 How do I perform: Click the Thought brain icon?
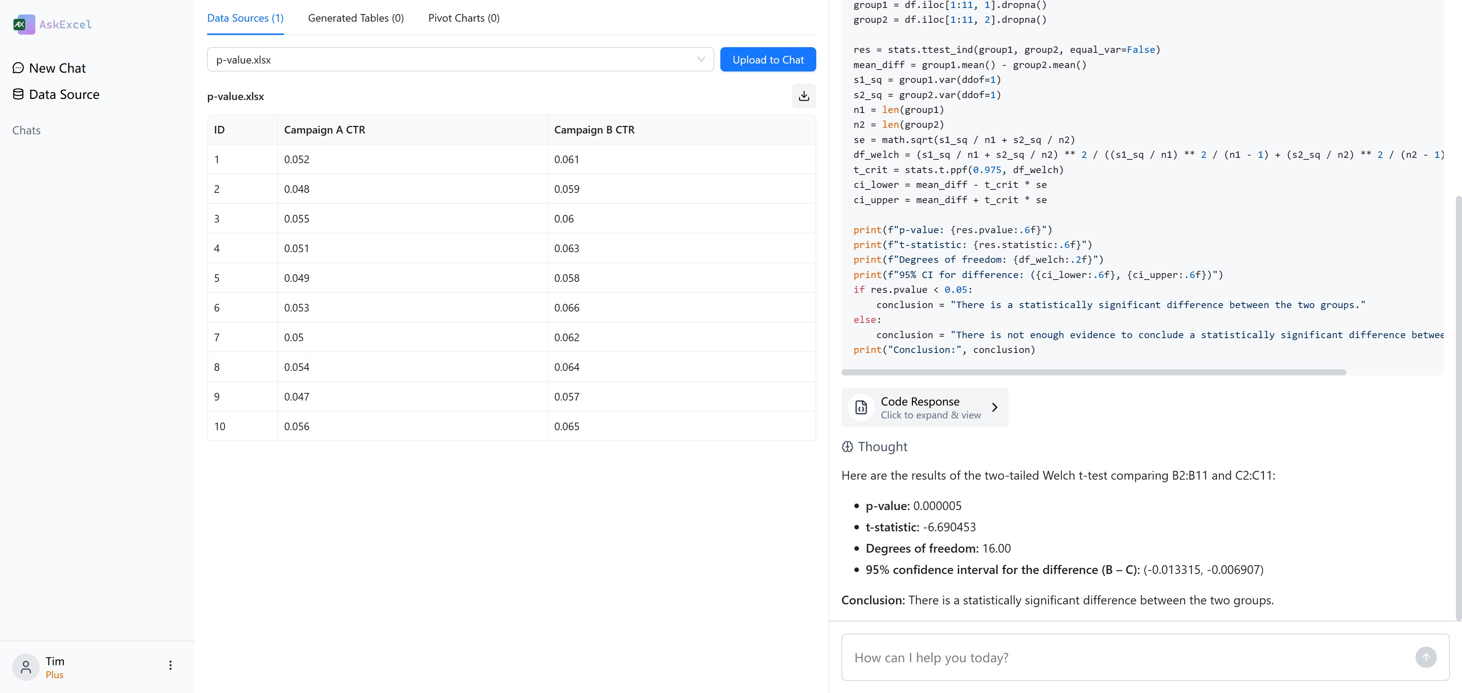pyautogui.click(x=848, y=447)
